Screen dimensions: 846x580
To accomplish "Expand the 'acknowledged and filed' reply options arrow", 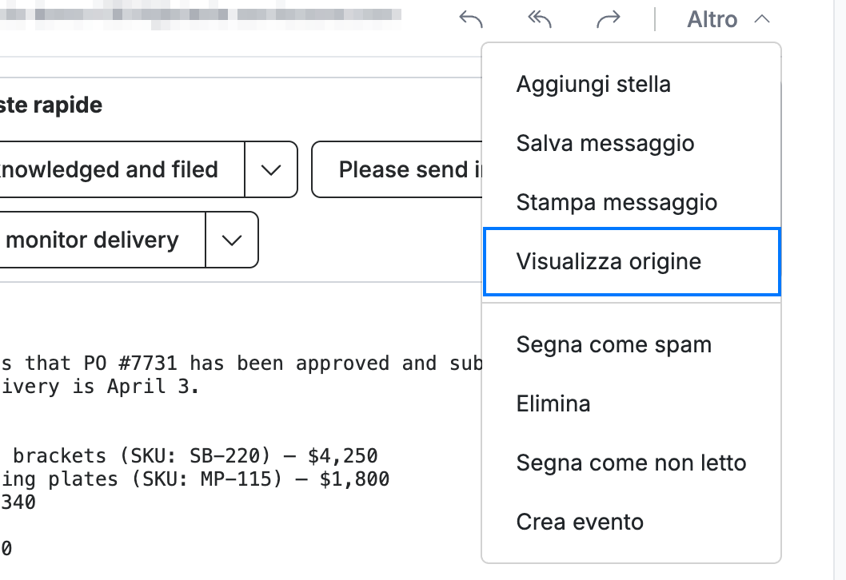I will click(271, 170).
